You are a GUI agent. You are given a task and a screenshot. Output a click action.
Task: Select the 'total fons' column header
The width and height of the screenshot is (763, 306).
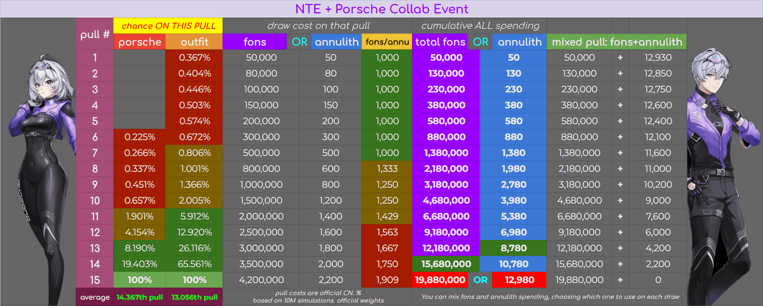click(x=440, y=42)
